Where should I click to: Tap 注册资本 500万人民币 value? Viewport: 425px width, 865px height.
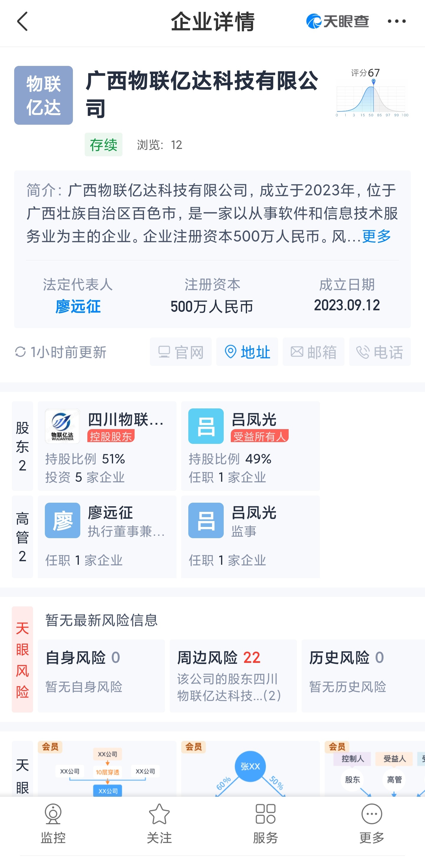click(212, 306)
